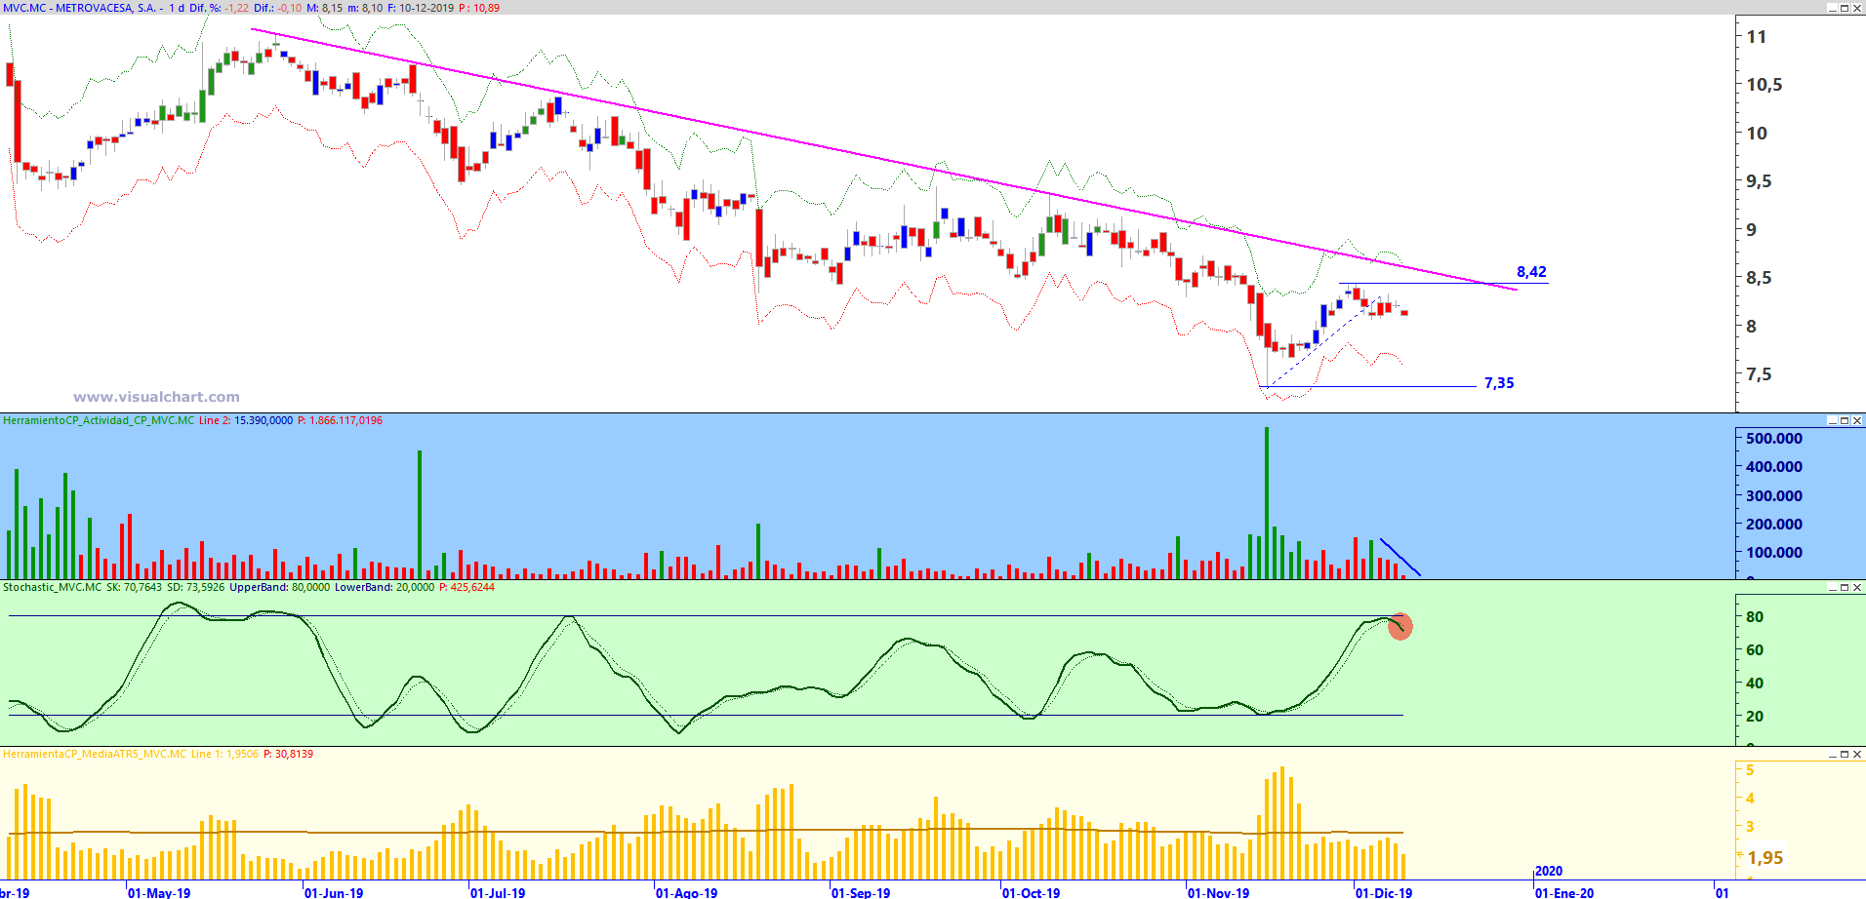Click the 'M: 8,15' high value

coord(325,8)
